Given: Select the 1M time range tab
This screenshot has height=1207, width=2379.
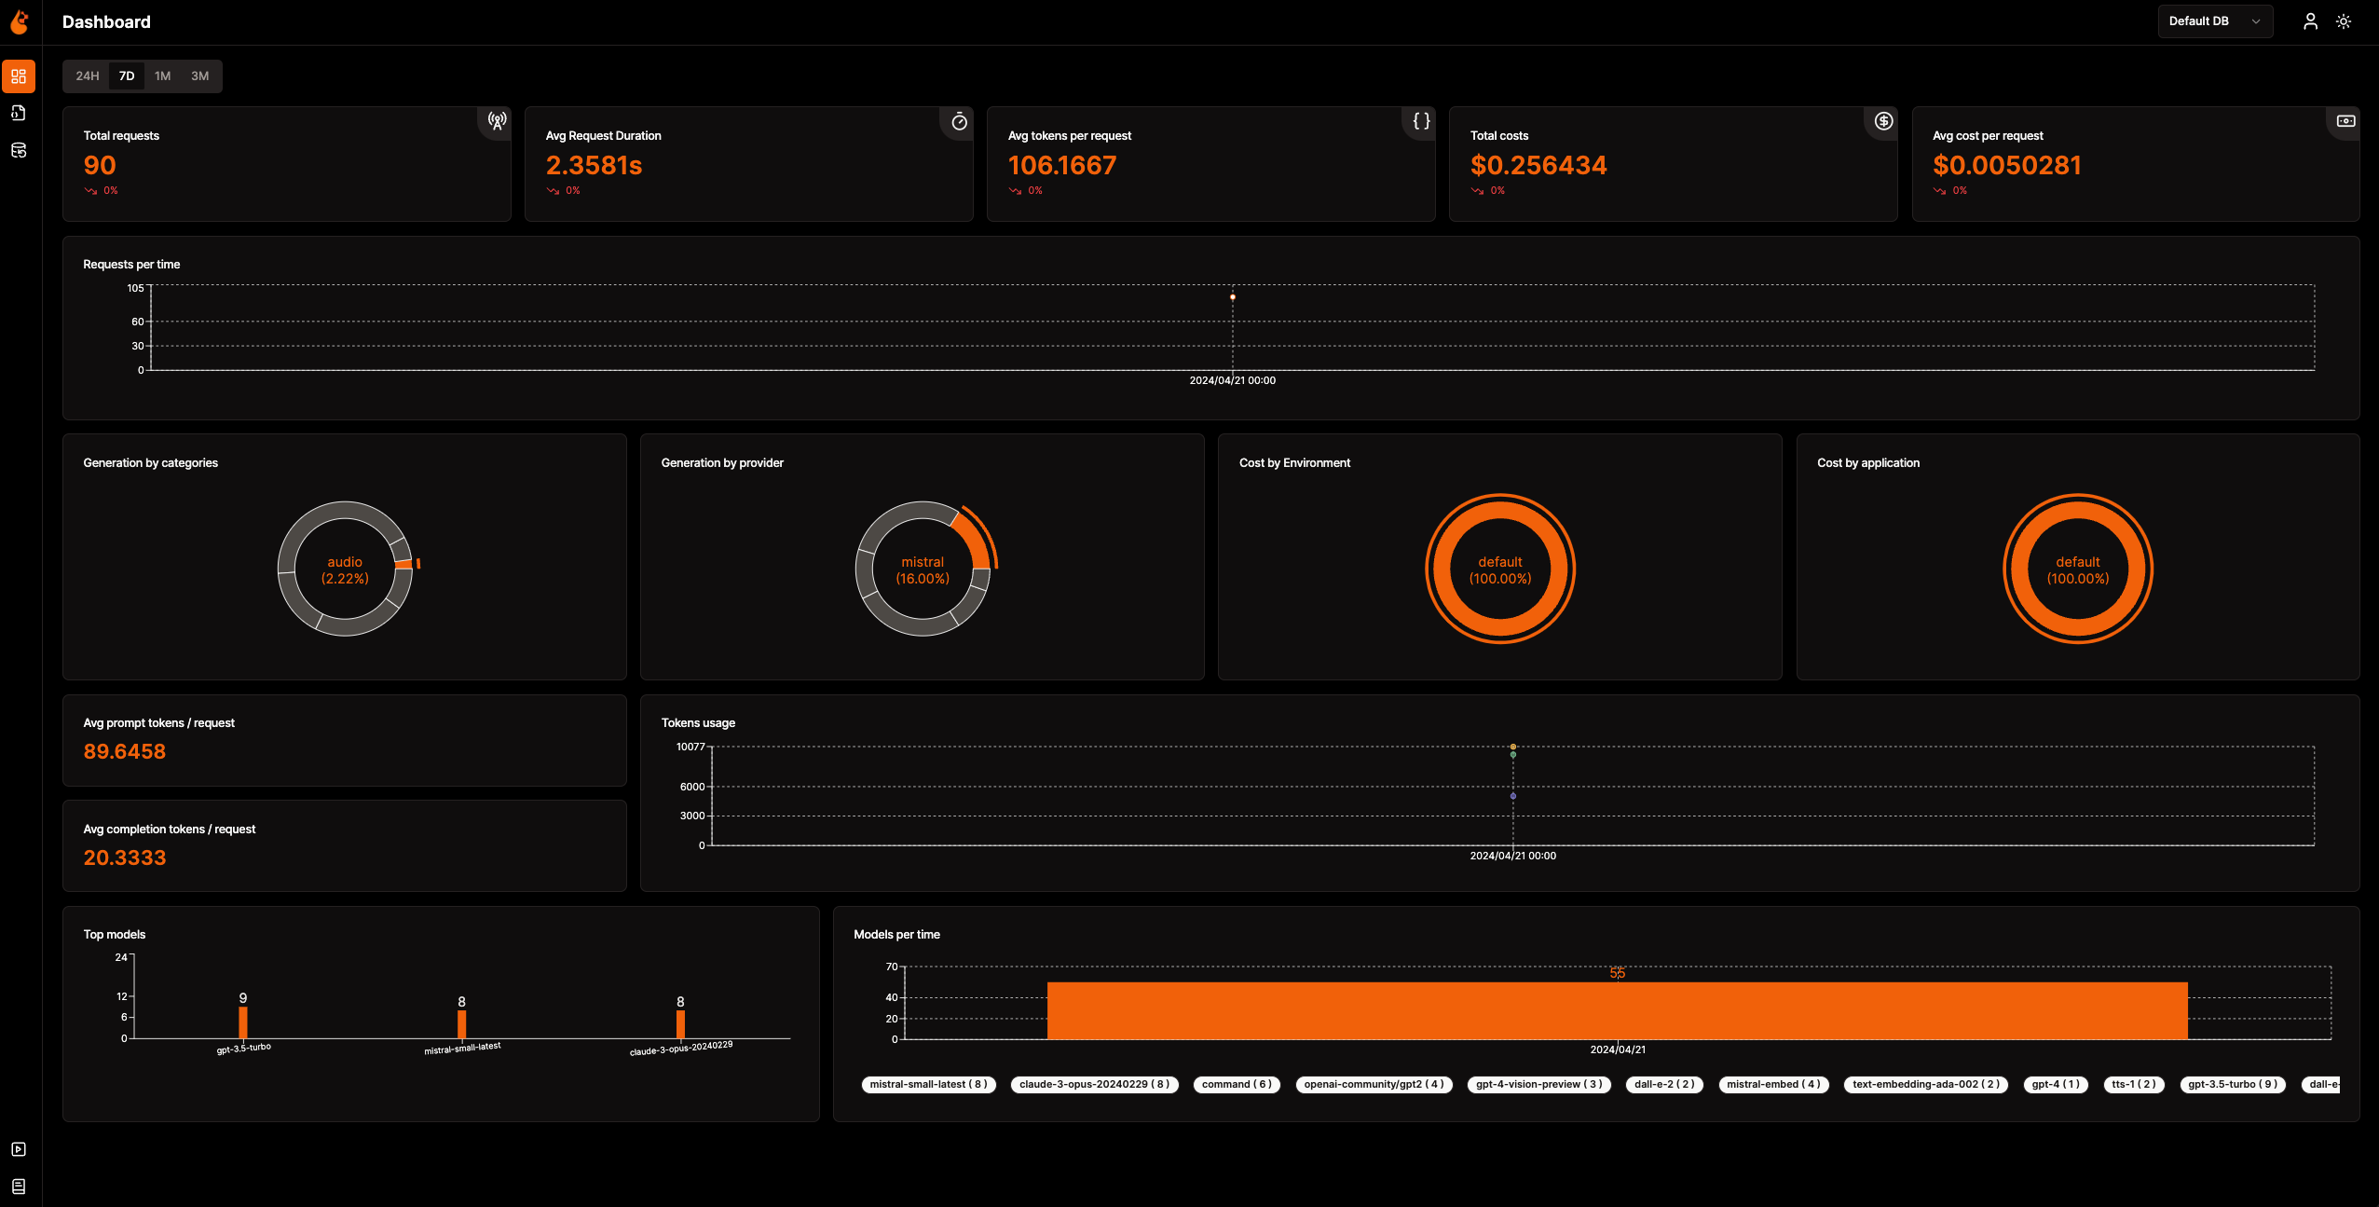Looking at the screenshot, I should [x=161, y=75].
